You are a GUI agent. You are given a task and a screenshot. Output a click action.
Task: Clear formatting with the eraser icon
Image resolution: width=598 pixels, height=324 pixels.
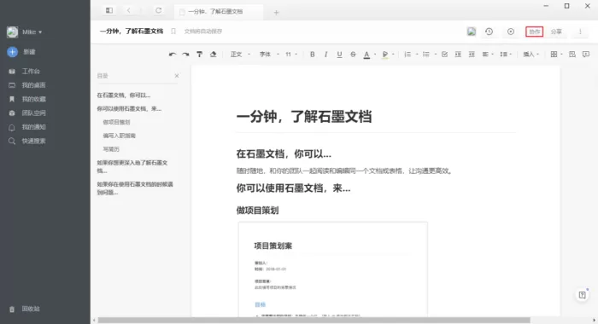click(x=214, y=55)
